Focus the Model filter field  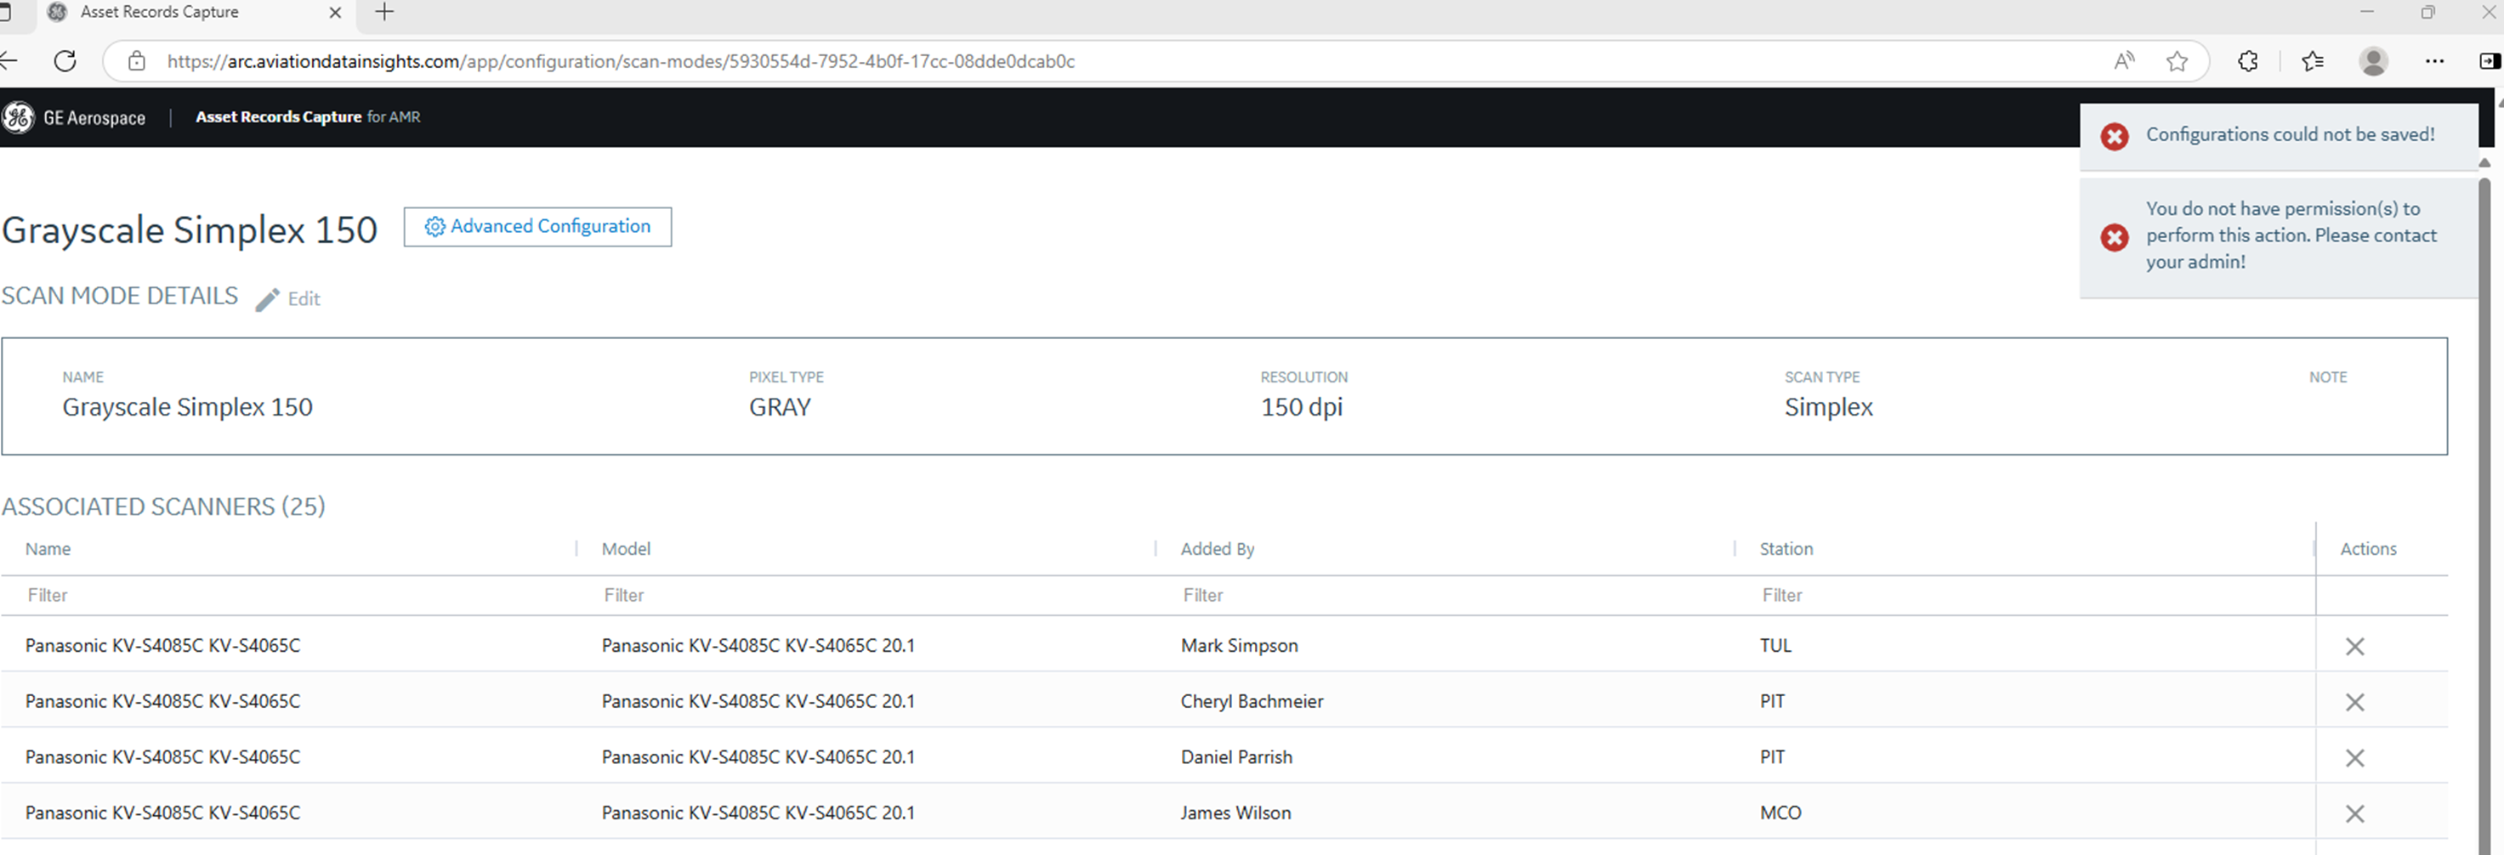click(866, 596)
